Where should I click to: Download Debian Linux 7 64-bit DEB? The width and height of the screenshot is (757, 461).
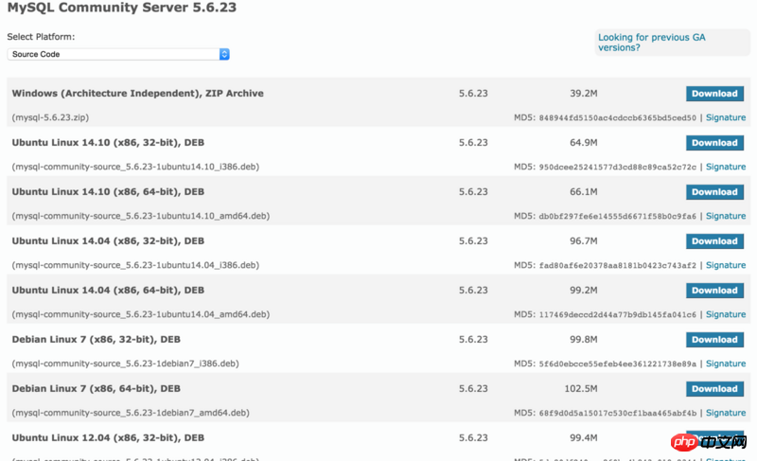coord(714,389)
